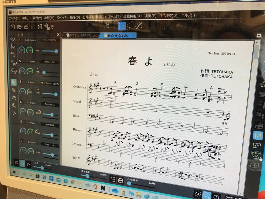This screenshot has height=199, width=265.
Task: Open the document tab list dropdown arrow
Action: (259, 36)
